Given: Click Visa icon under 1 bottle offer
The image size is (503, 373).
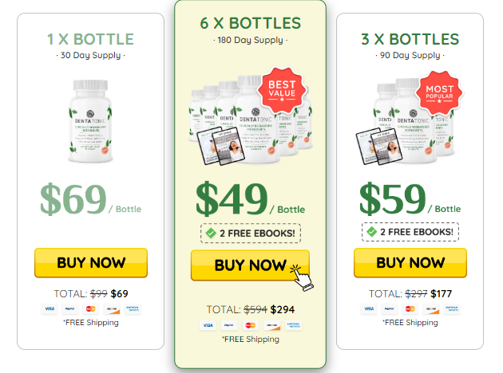Looking at the screenshot, I should [50, 309].
